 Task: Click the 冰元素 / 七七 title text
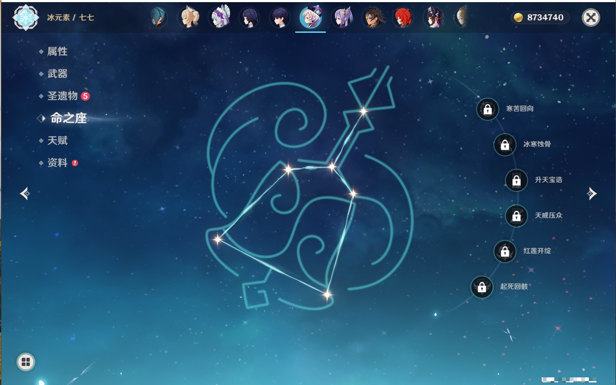71,17
